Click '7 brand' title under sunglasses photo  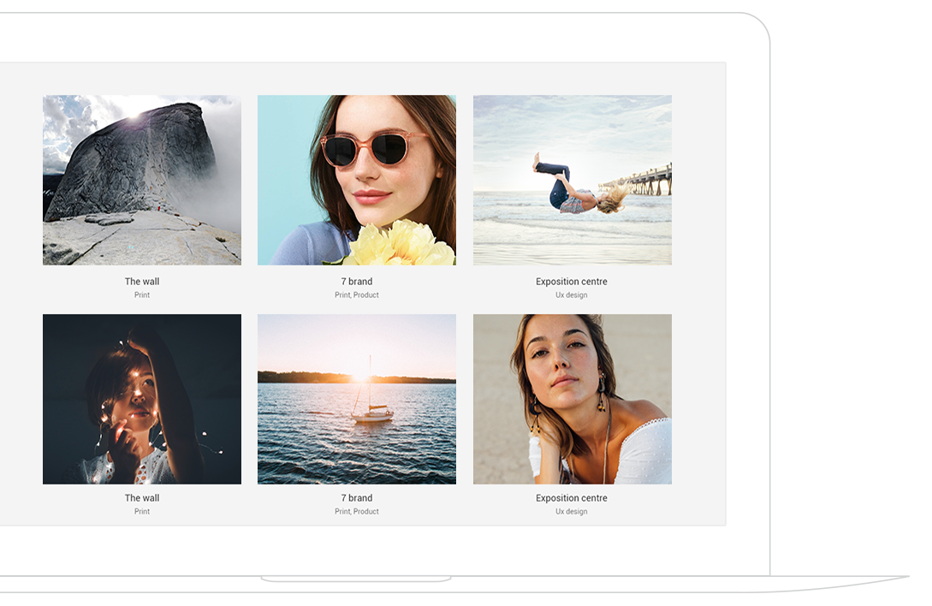[357, 282]
